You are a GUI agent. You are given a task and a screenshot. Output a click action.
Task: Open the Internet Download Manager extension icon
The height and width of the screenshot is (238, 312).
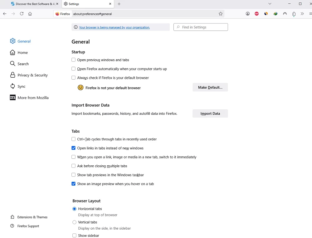pos(275,14)
